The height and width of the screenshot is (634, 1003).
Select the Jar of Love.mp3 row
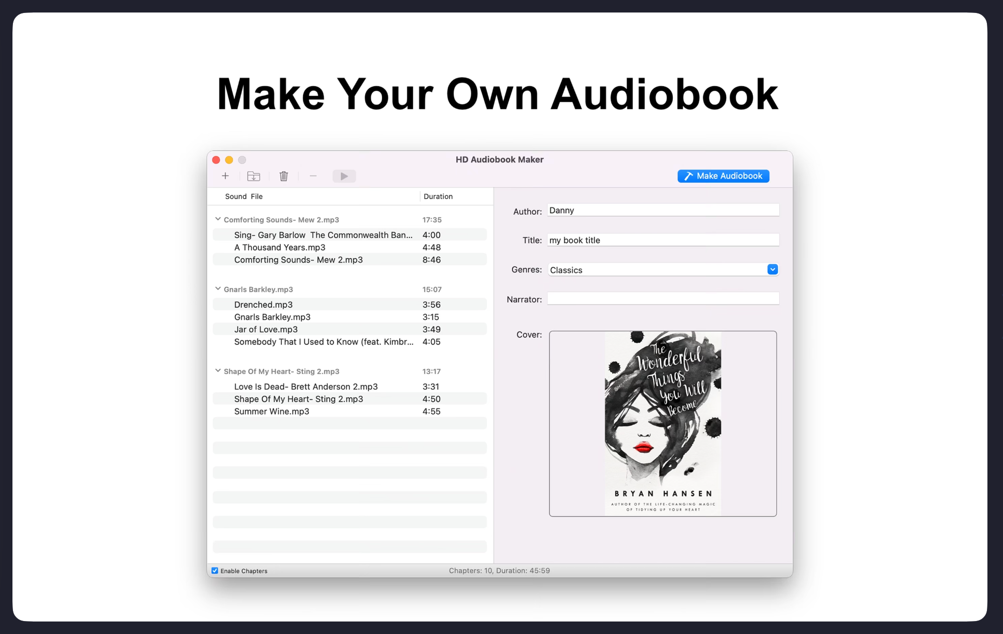[x=266, y=329]
